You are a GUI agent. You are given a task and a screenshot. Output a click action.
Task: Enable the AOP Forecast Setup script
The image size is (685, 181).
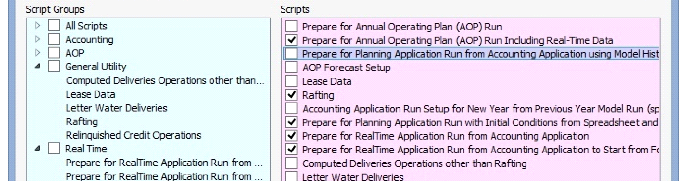point(291,67)
